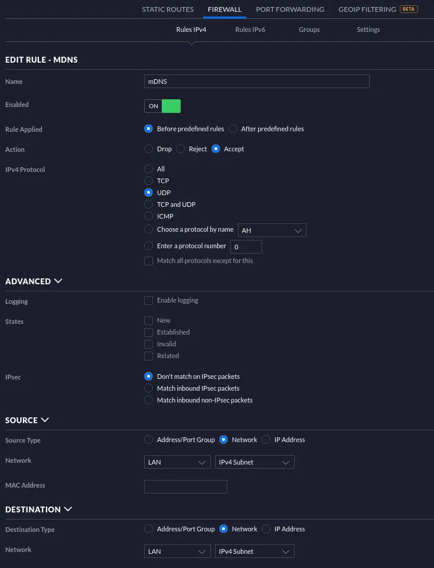Check the Invalid state box
This screenshot has height=568, width=434.
(148, 344)
